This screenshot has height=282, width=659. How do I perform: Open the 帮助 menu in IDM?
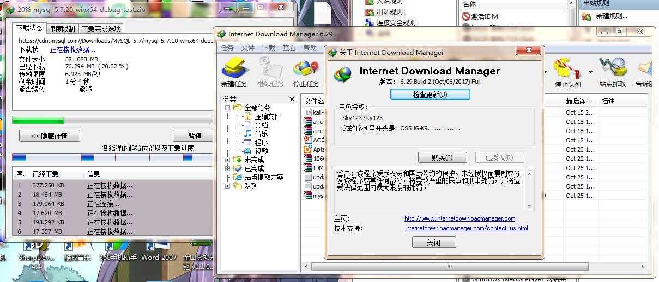(x=310, y=48)
